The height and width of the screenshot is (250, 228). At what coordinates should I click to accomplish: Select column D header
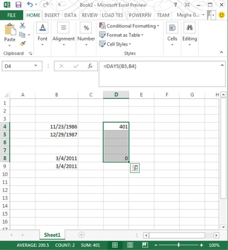(116, 95)
